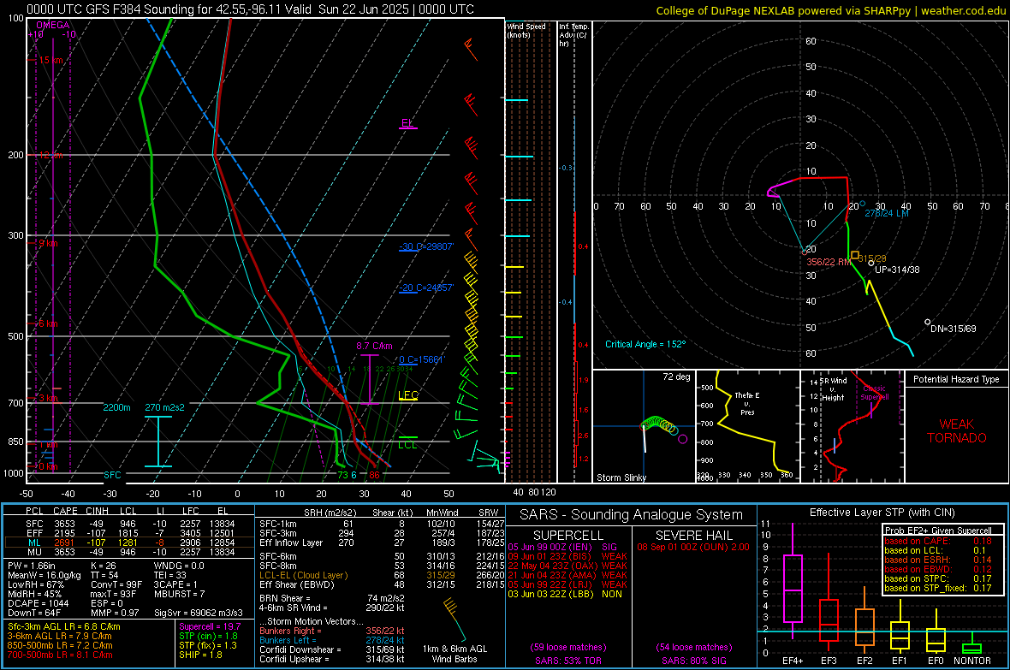
Task: Click the '2200m' effective layer label
Action: [116, 407]
